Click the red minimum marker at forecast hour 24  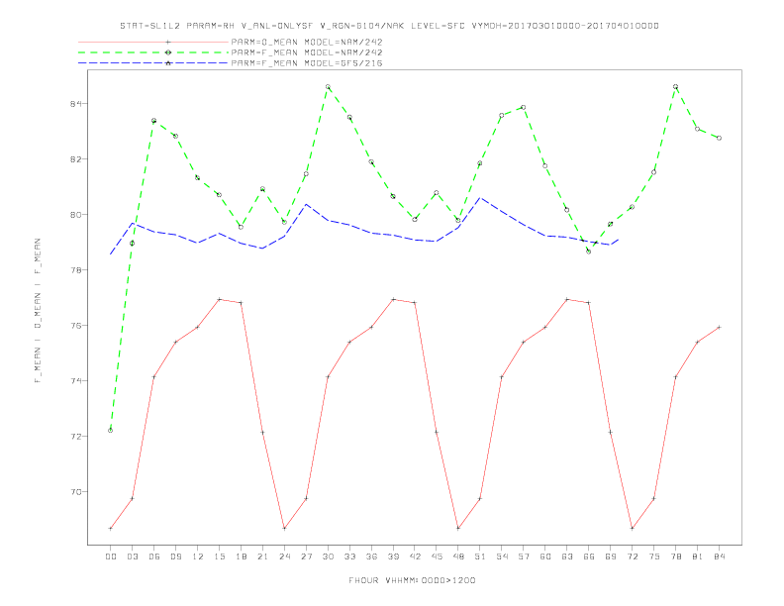(x=284, y=529)
